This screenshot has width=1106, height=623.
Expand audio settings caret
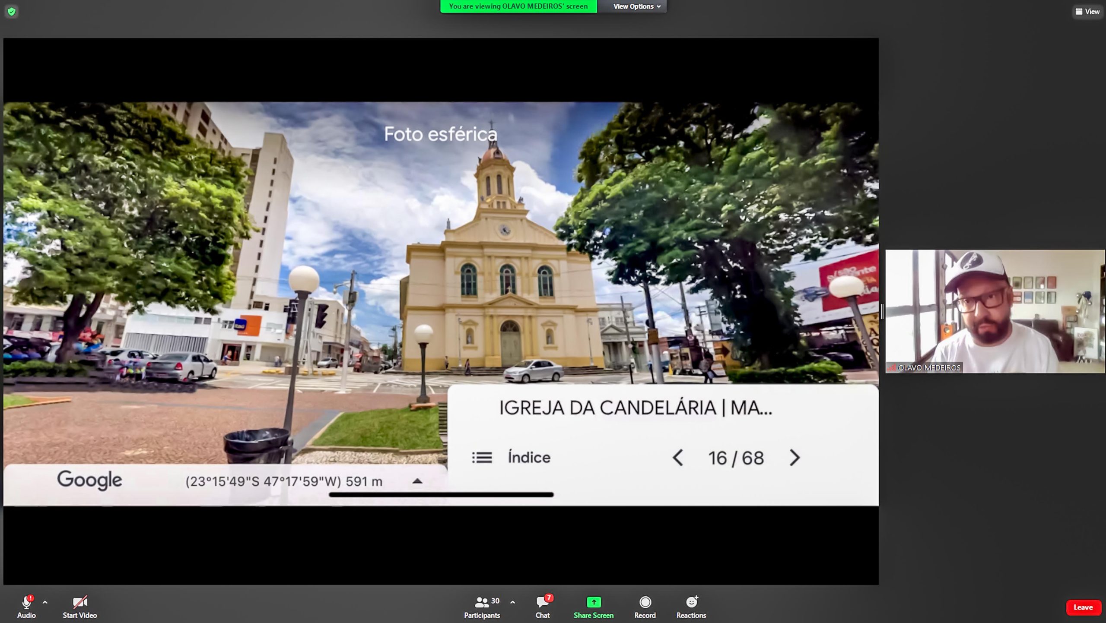(x=45, y=602)
